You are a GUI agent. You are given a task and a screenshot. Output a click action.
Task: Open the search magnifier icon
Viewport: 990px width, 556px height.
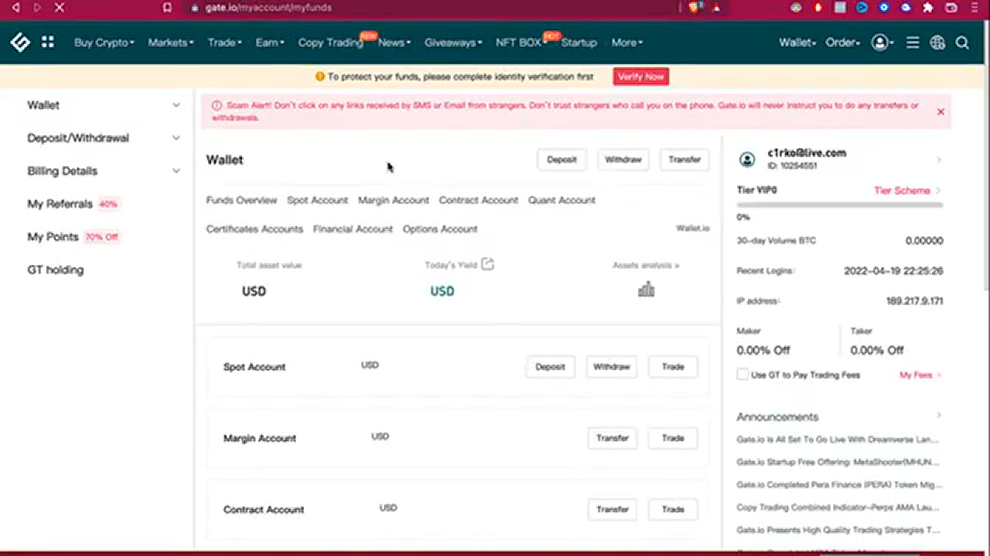click(962, 42)
